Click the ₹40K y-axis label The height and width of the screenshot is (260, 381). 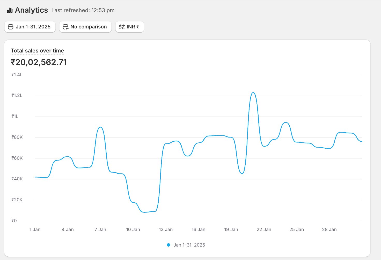point(17,179)
